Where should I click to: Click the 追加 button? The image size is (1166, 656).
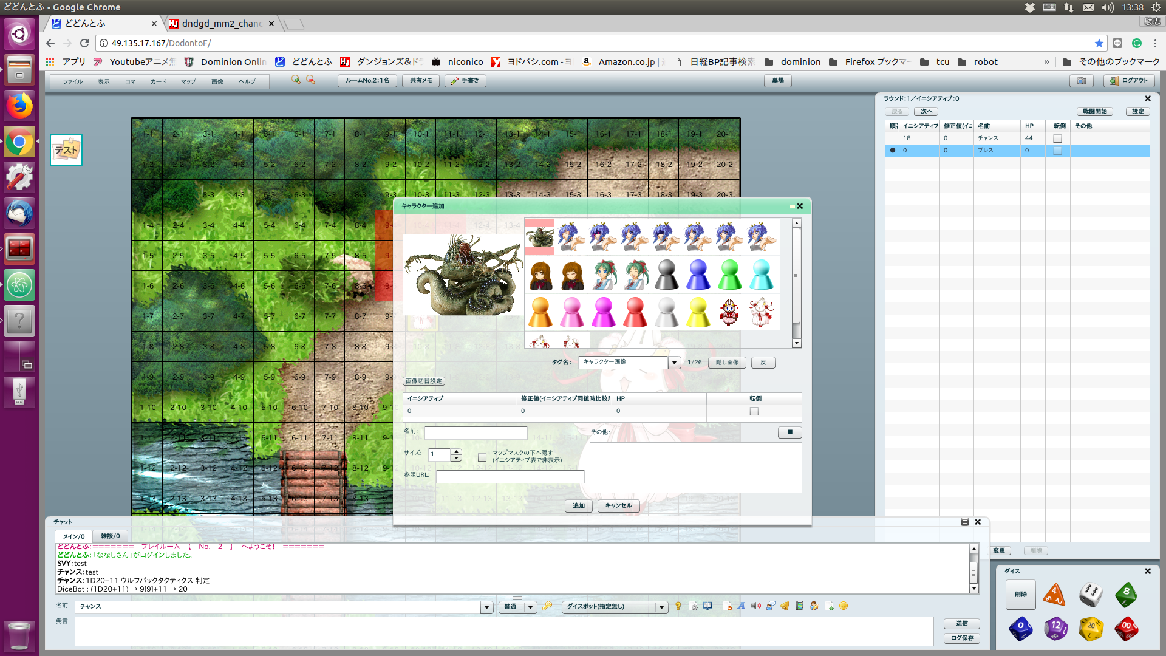tap(578, 505)
